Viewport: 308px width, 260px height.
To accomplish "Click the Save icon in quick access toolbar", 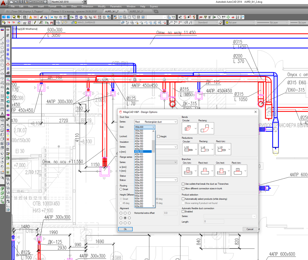I will click(21, 2).
